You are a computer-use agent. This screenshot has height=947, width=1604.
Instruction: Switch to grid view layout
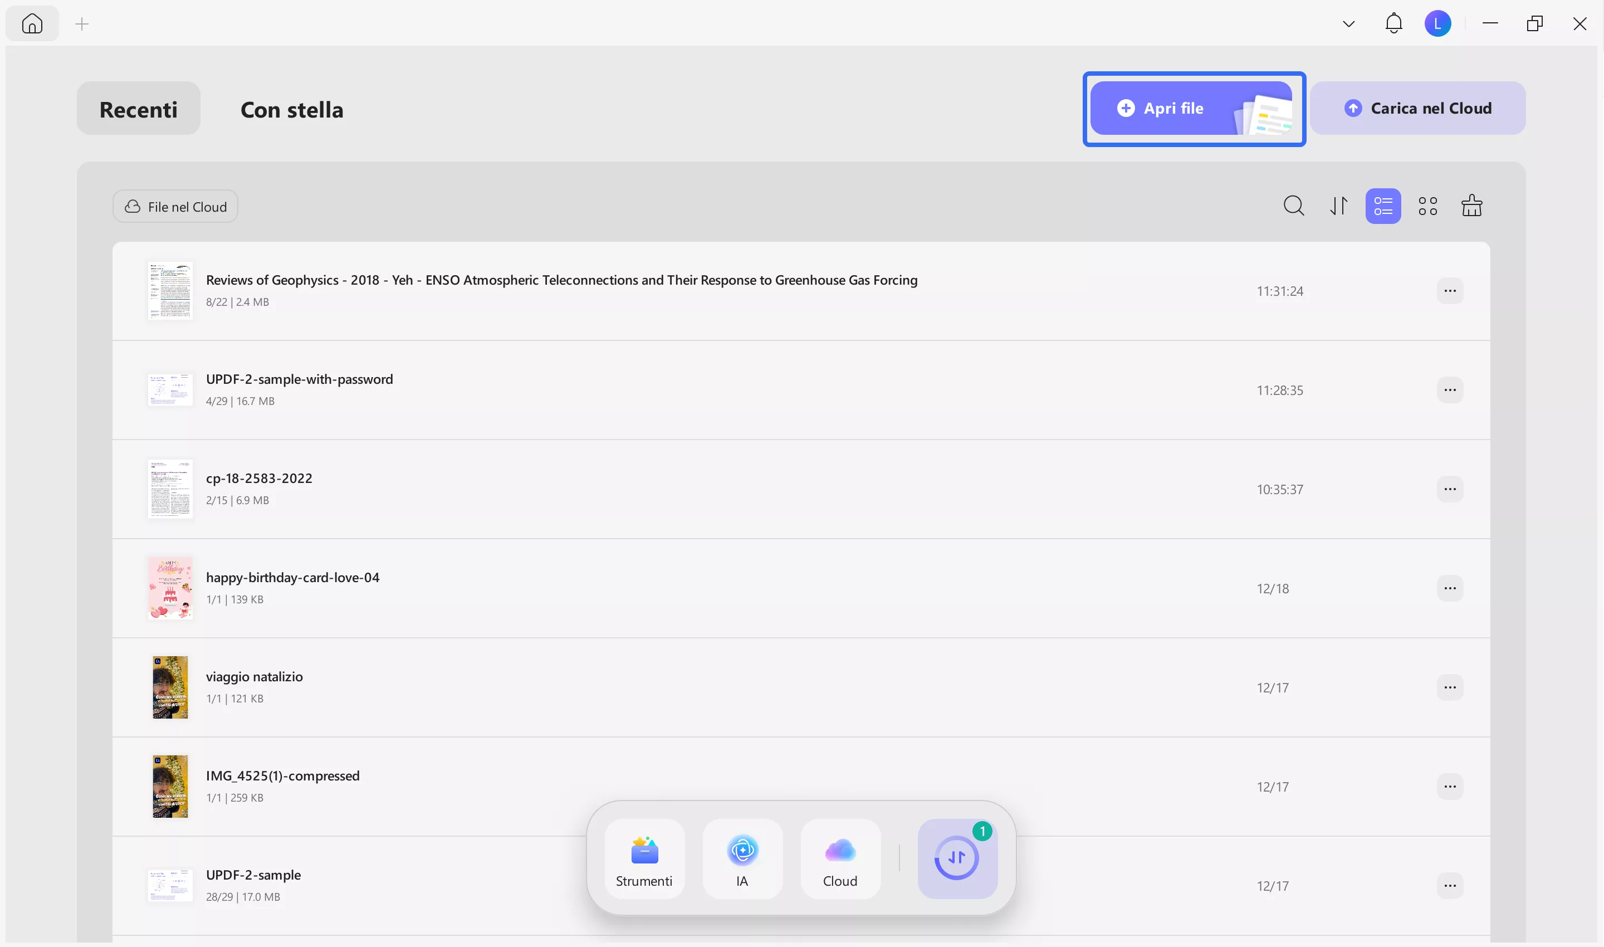(1427, 206)
